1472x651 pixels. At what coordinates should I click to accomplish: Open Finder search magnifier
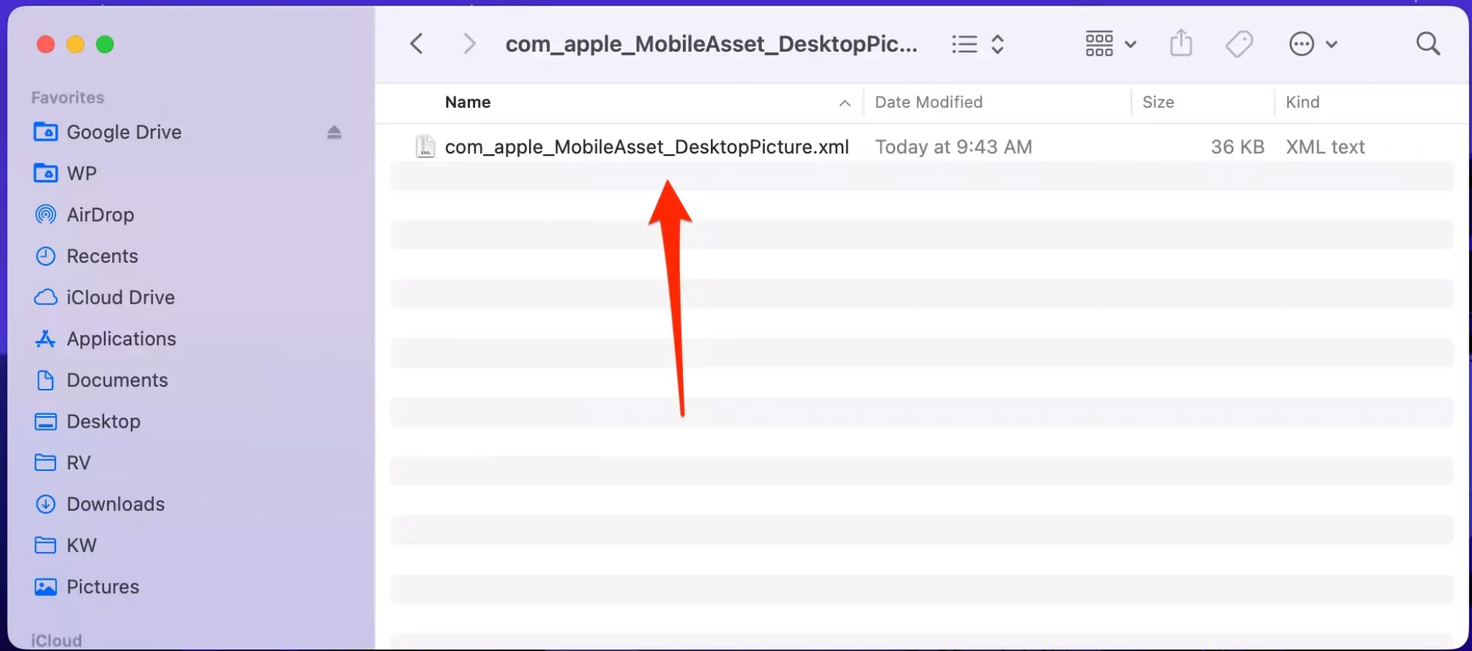(1428, 44)
